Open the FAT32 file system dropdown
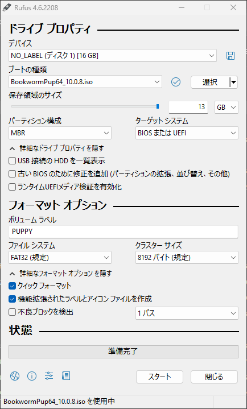This screenshot has width=247, height=409. [60, 258]
